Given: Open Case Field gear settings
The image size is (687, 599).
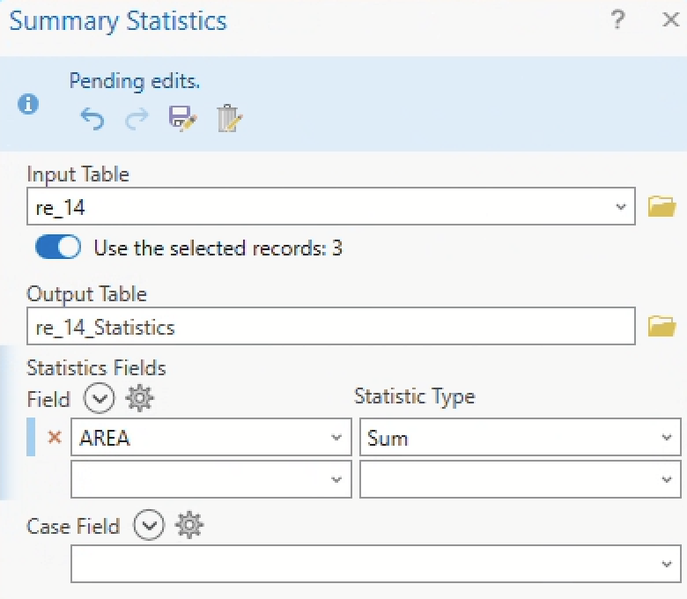Looking at the screenshot, I should tap(189, 526).
